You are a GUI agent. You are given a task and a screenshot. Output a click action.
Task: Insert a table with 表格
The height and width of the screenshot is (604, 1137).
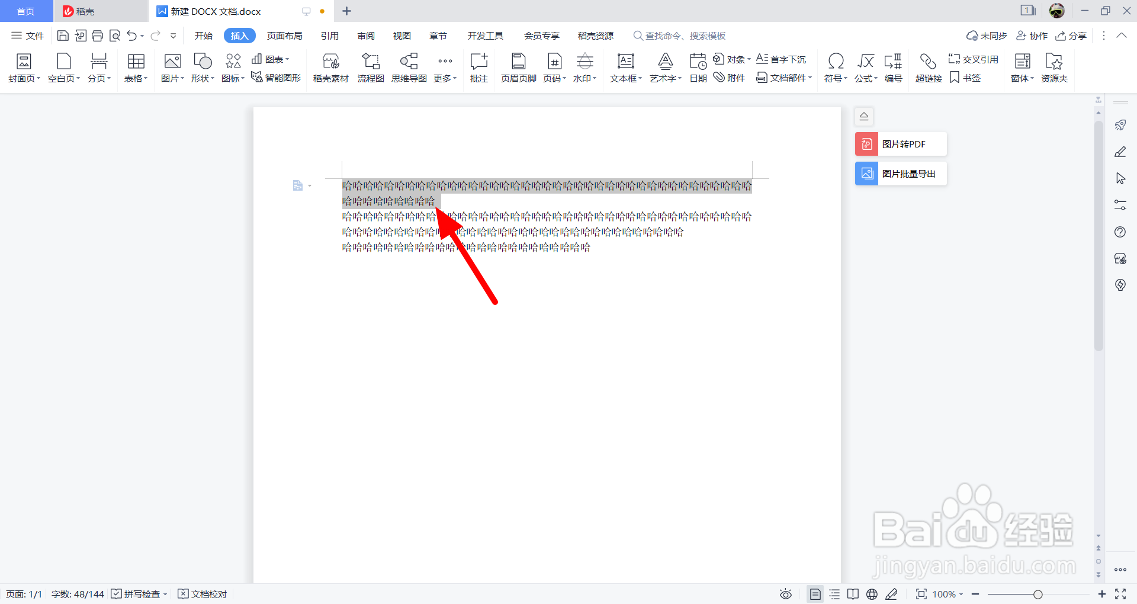(x=136, y=68)
